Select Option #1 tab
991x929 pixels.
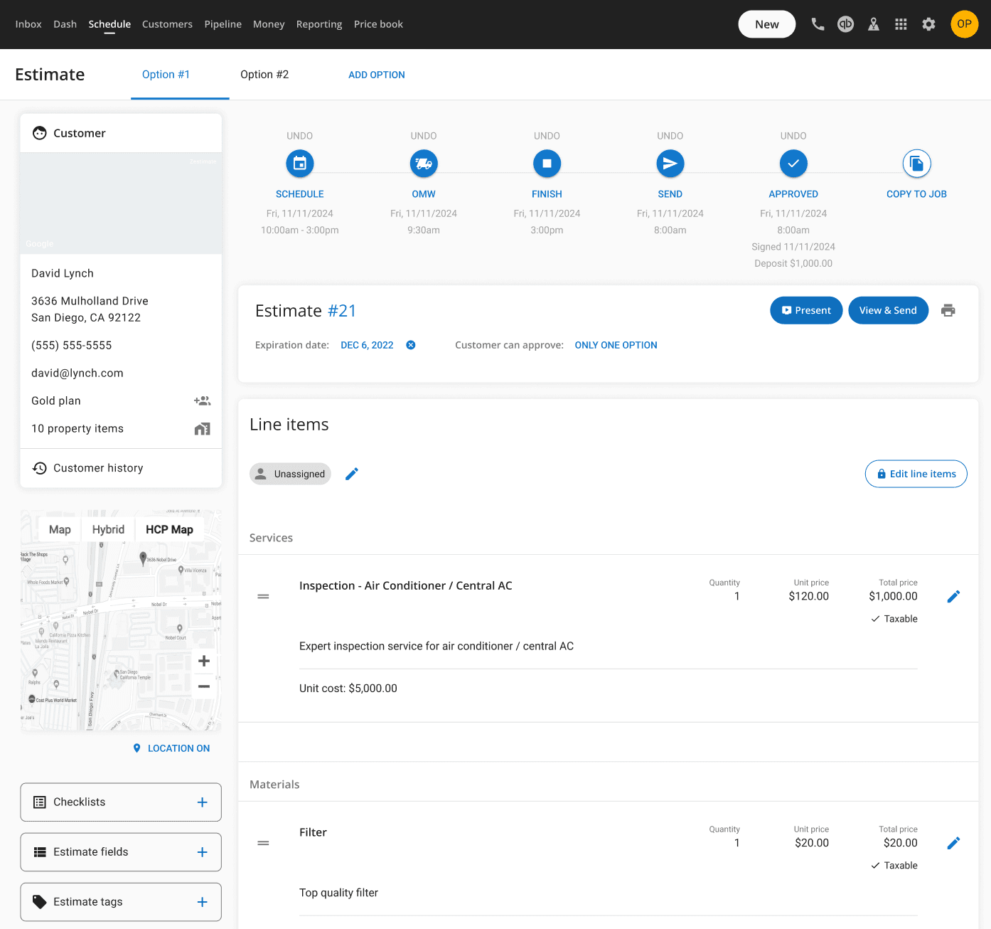pos(166,75)
